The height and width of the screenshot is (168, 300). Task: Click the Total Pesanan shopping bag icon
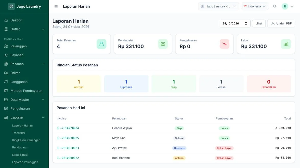(101, 44)
